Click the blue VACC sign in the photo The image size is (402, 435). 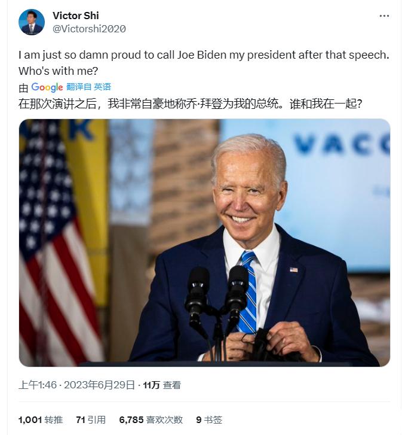pos(341,144)
